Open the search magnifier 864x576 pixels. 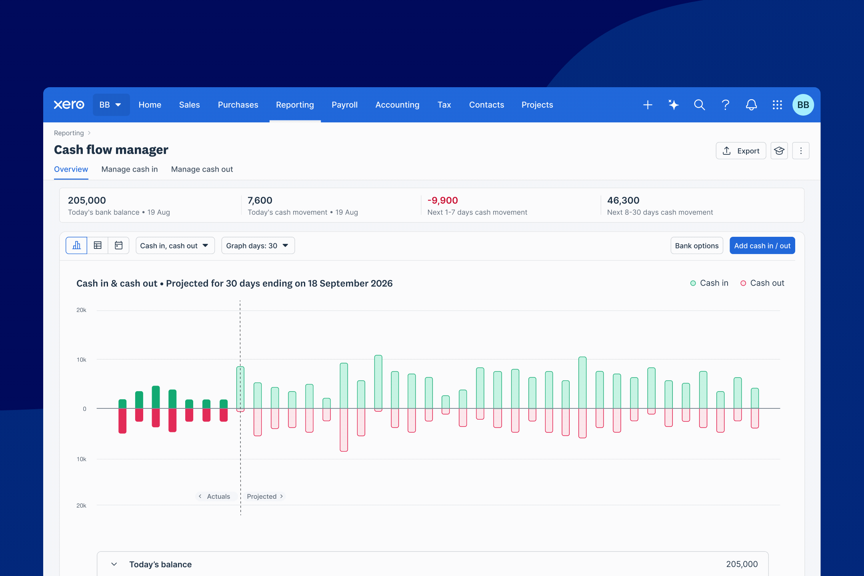pos(699,105)
